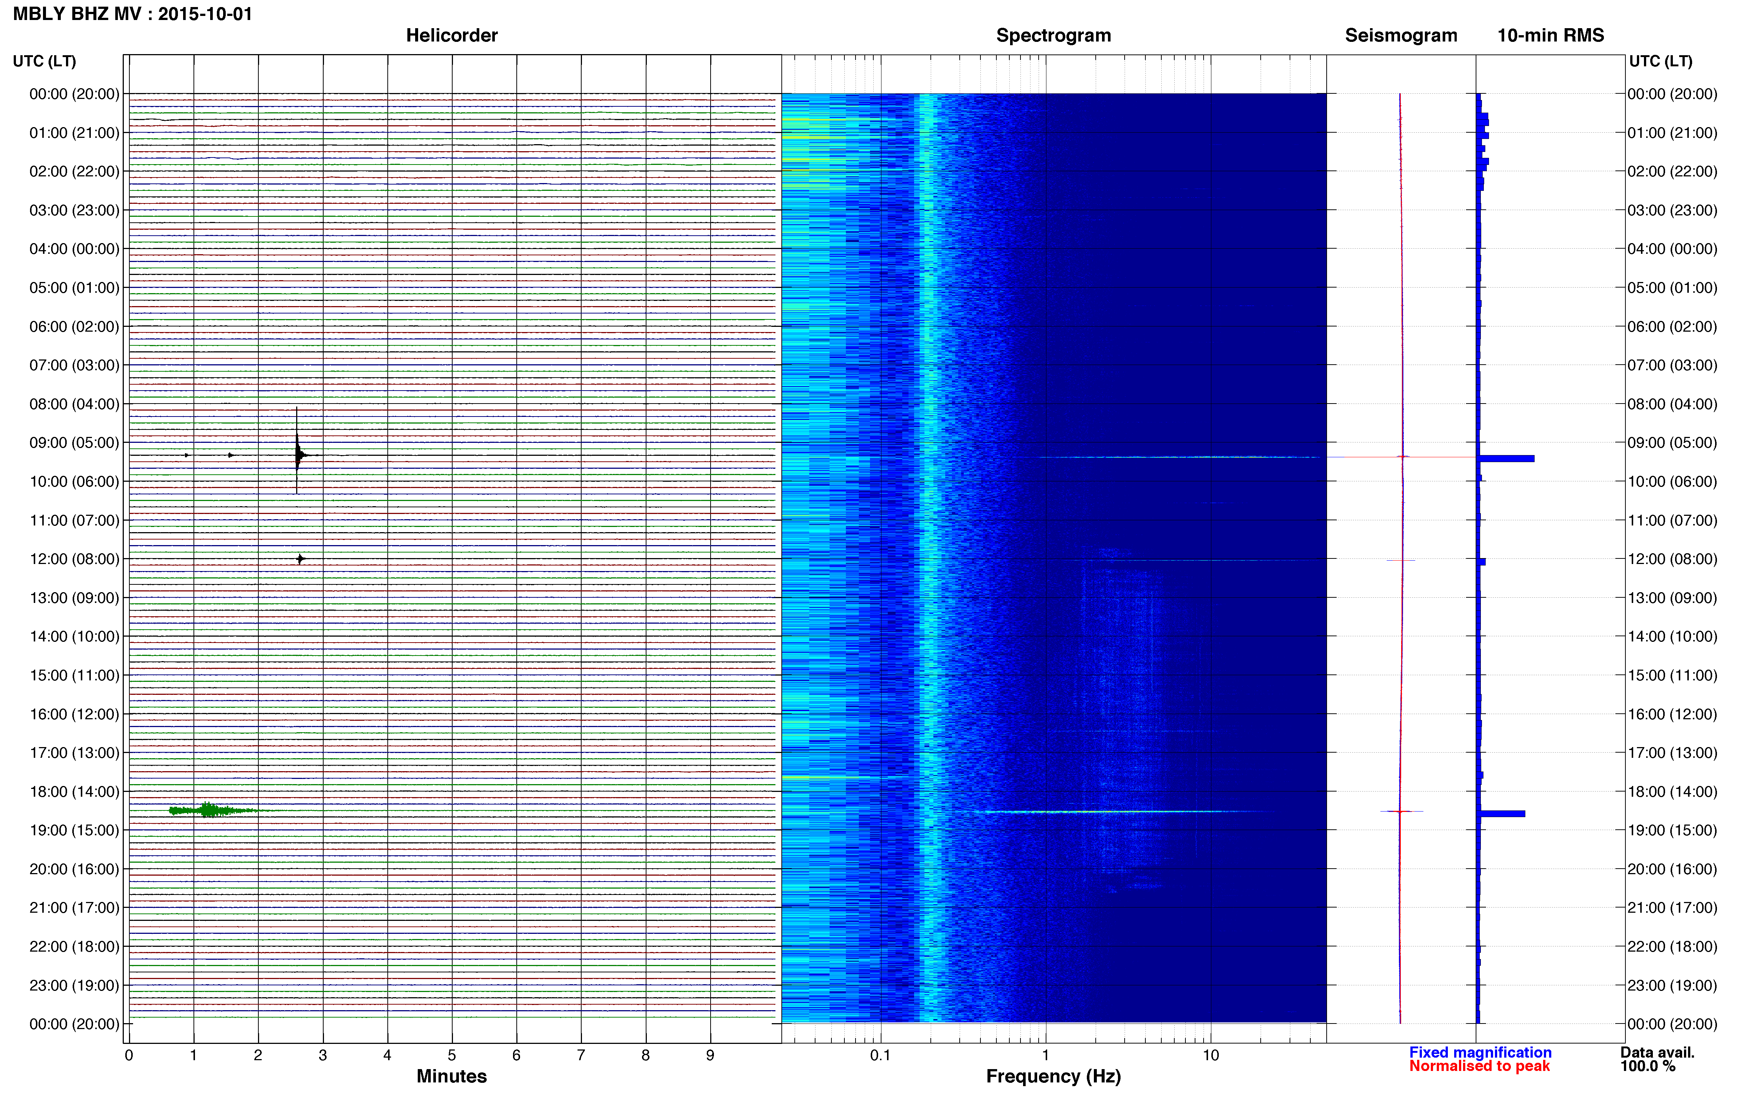Click the '5' minute tick under the Helicorder
This screenshot has height=1098, width=1757.
tap(452, 1055)
